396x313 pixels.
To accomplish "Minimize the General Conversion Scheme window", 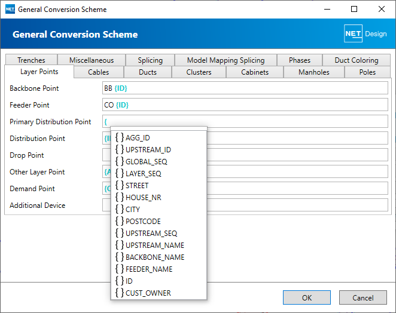I will tap(327, 9).
